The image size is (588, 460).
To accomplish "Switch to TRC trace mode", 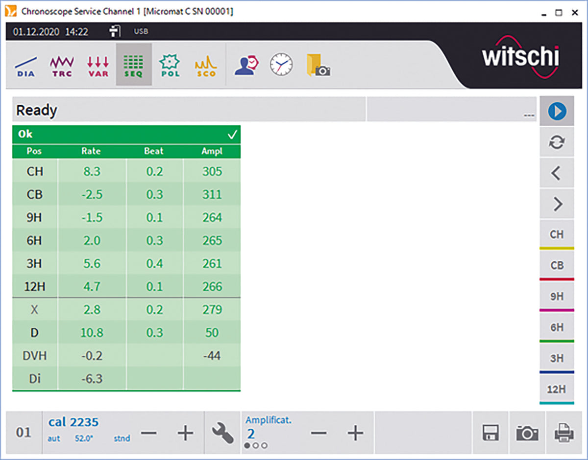I will [62, 66].
